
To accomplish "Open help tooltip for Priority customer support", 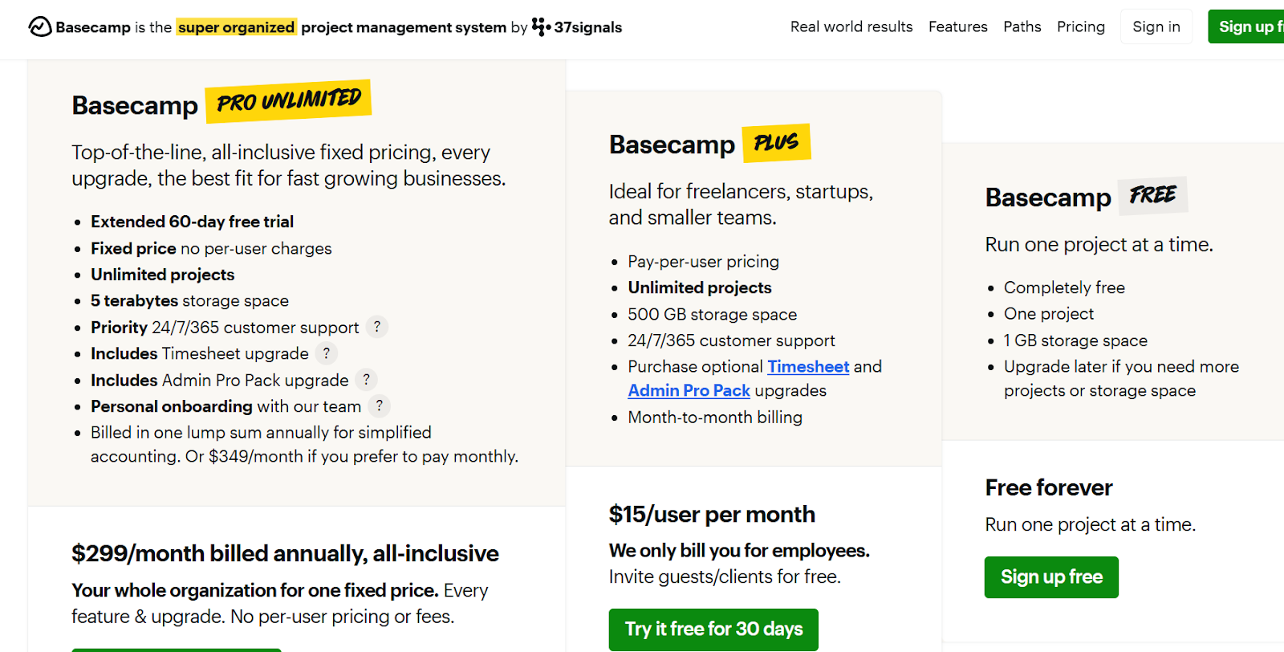I will pyautogui.click(x=377, y=327).
